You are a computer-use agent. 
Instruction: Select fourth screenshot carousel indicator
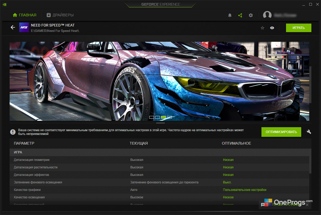(169, 117)
